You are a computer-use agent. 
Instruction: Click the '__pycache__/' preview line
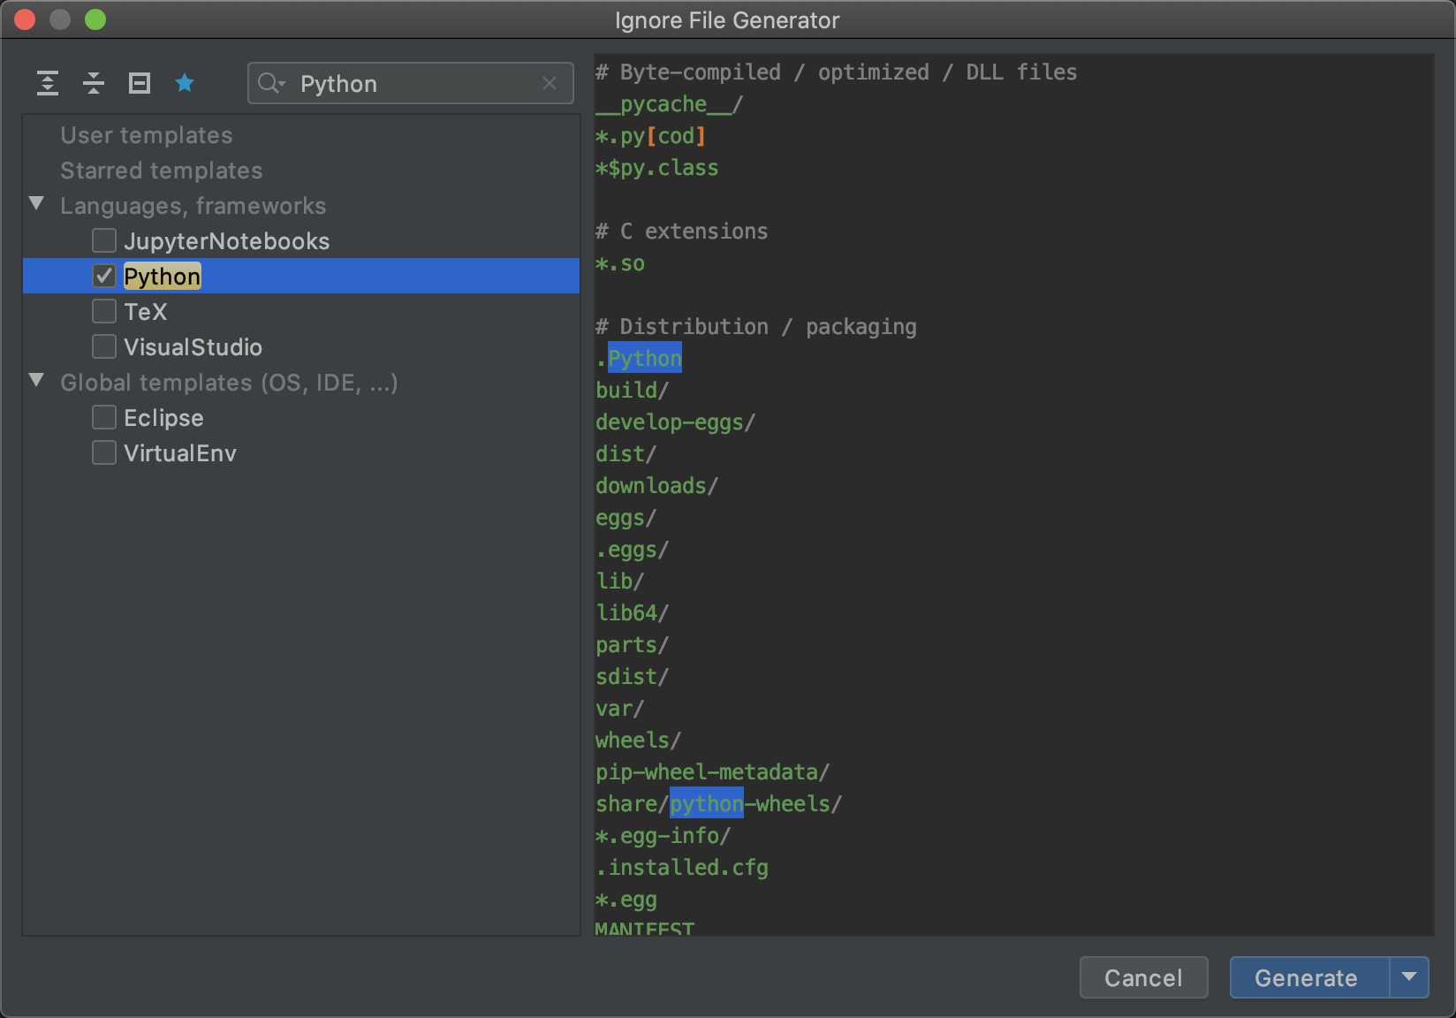(669, 104)
